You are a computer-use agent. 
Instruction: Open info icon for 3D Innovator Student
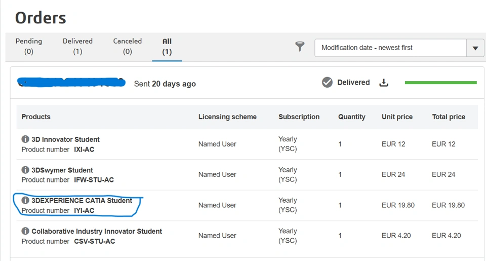pyautogui.click(x=25, y=139)
